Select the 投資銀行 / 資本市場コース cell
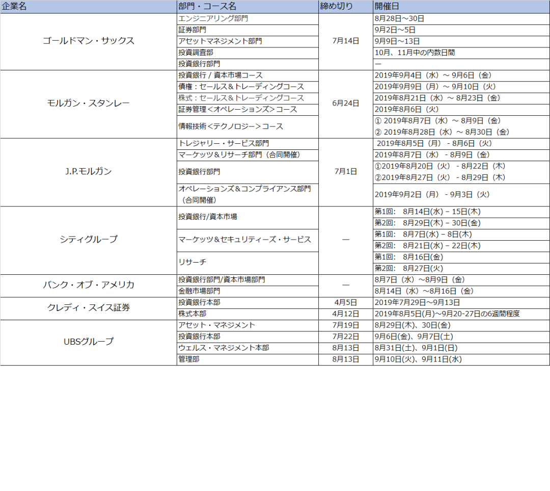The image size is (550, 491). tap(248, 75)
